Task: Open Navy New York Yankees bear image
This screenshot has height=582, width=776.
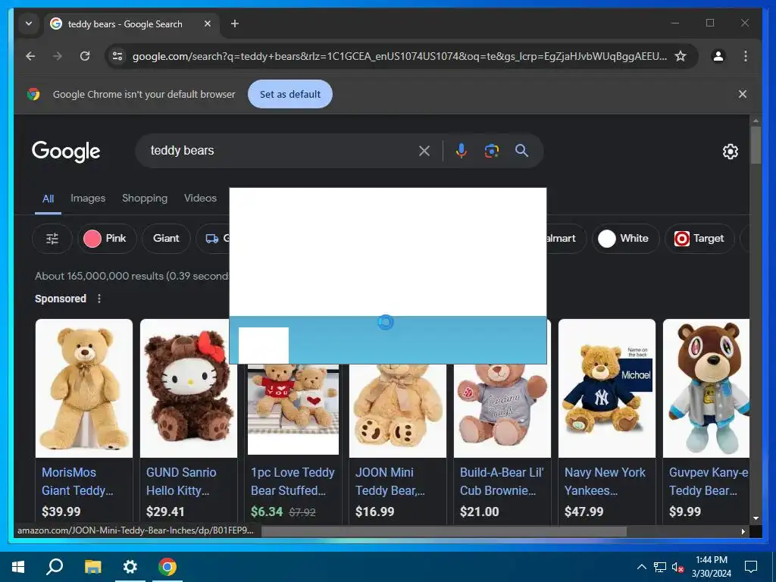Action: click(x=607, y=388)
